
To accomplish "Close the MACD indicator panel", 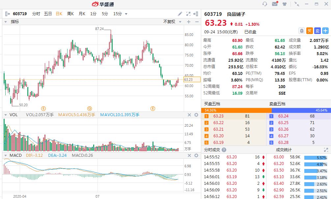I will 189,155.
